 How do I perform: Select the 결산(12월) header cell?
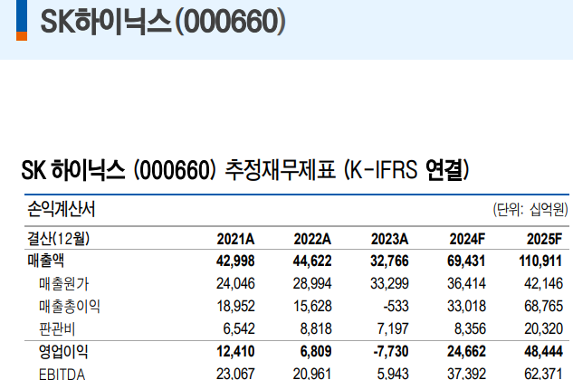pos(58,239)
